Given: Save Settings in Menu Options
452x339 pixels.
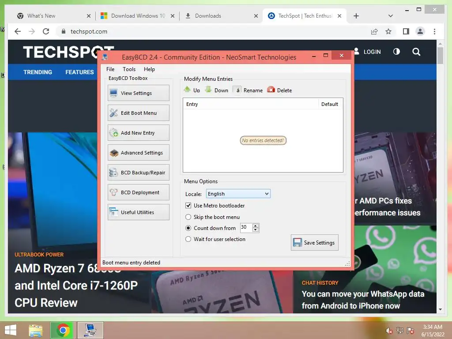Looking at the screenshot, I should point(314,242).
